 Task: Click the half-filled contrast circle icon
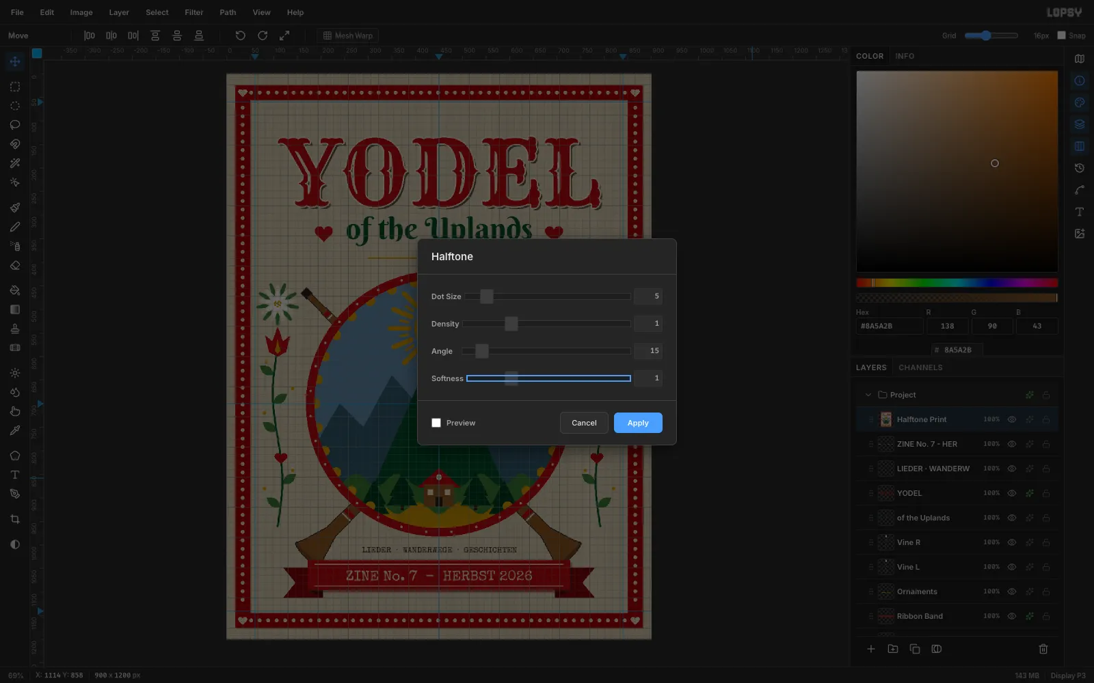[15, 544]
